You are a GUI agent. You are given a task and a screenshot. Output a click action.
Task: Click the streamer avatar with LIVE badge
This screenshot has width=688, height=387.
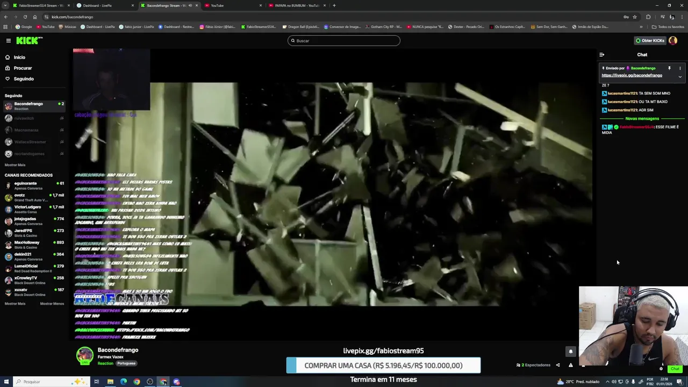tap(84, 356)
